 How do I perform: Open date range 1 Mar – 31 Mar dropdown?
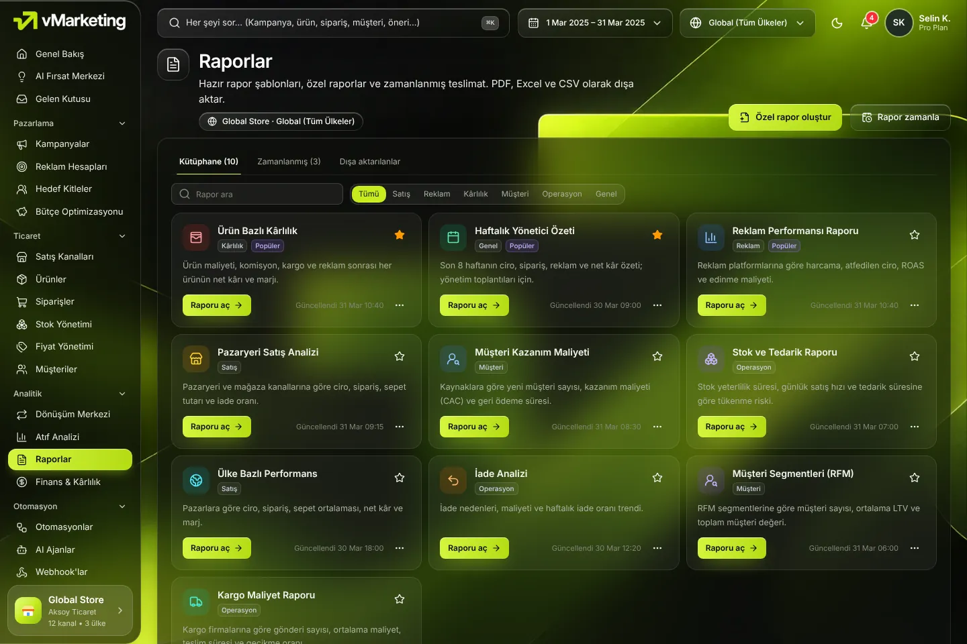pyautogui.click(x=595, y=23)
